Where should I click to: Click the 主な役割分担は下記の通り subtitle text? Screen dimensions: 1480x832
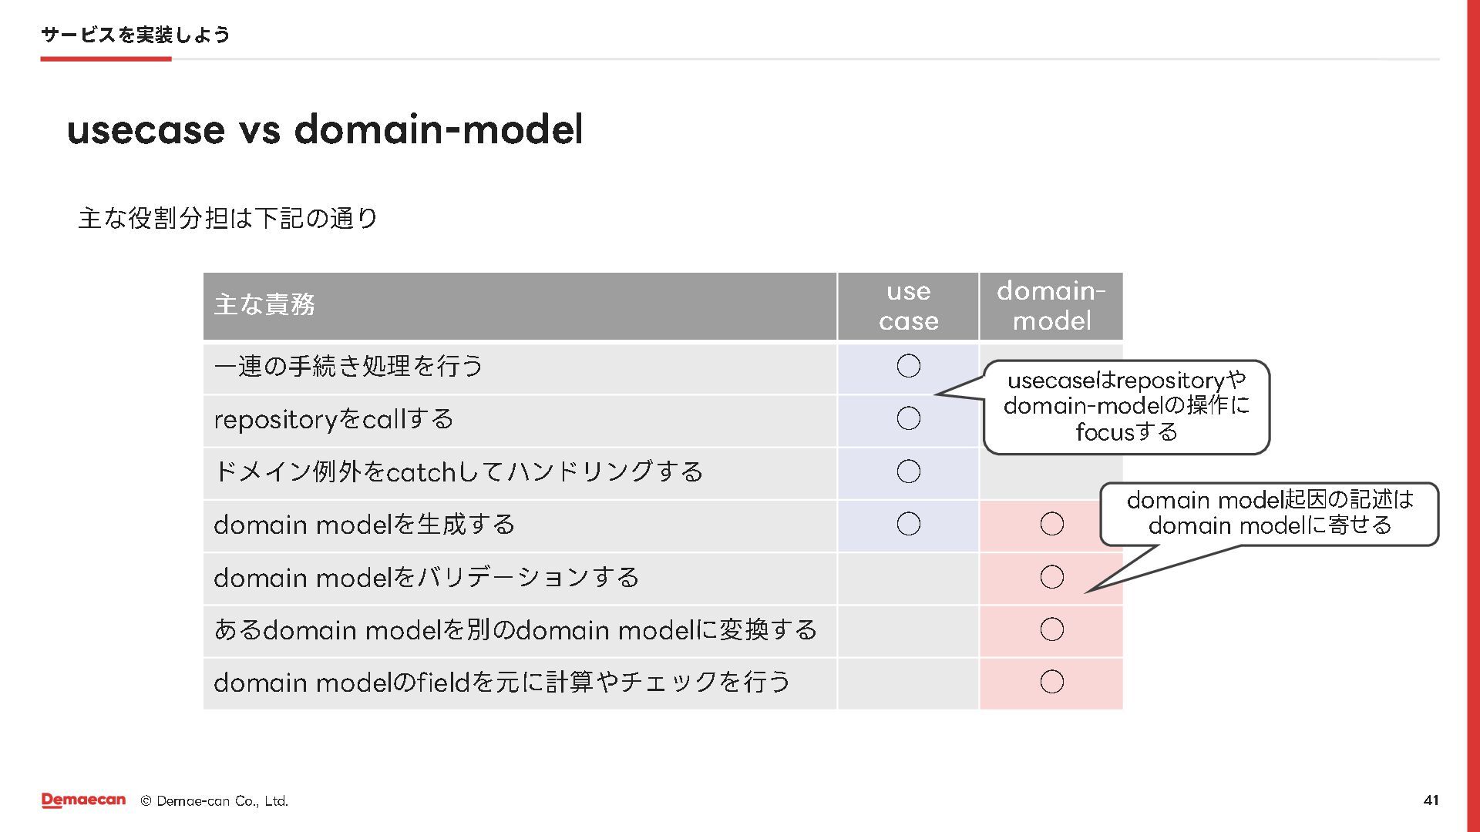(228, 219)
